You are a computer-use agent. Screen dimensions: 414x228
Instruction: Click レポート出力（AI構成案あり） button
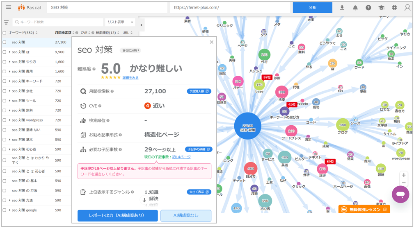[x=117, y=215]
